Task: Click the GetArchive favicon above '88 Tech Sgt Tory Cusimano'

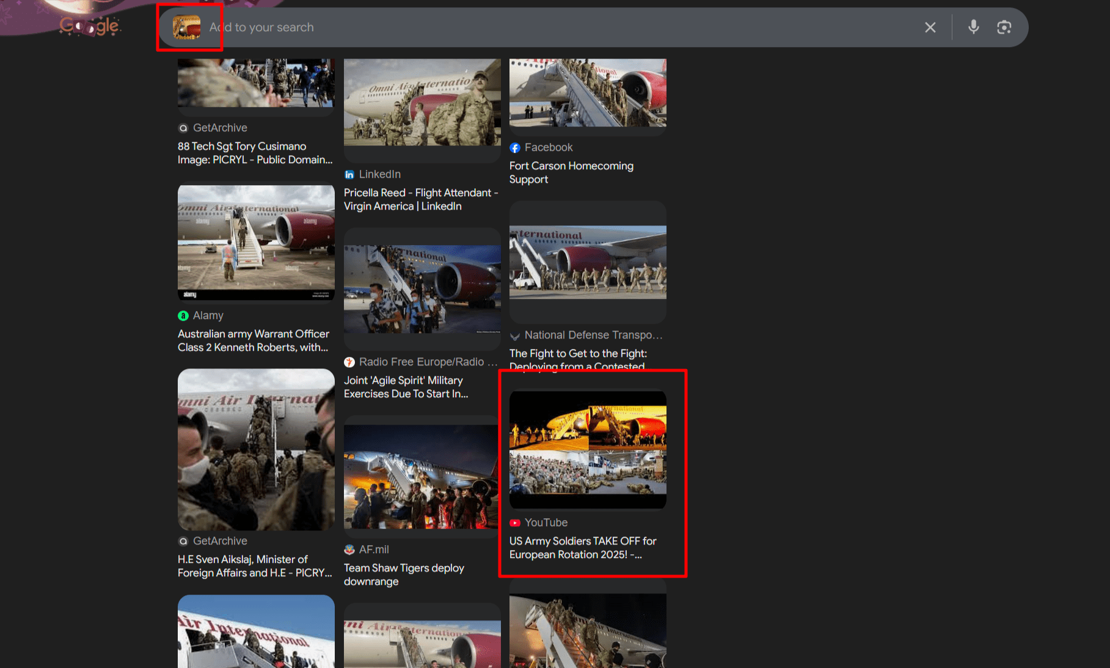Action: point(183,128)
